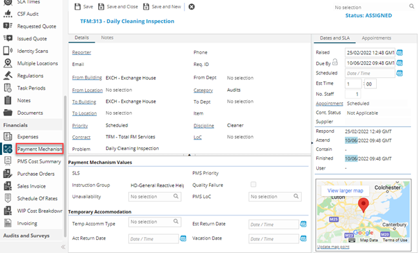Click the red map location pin
Screen dimensions: 418x253
(364, 205)
